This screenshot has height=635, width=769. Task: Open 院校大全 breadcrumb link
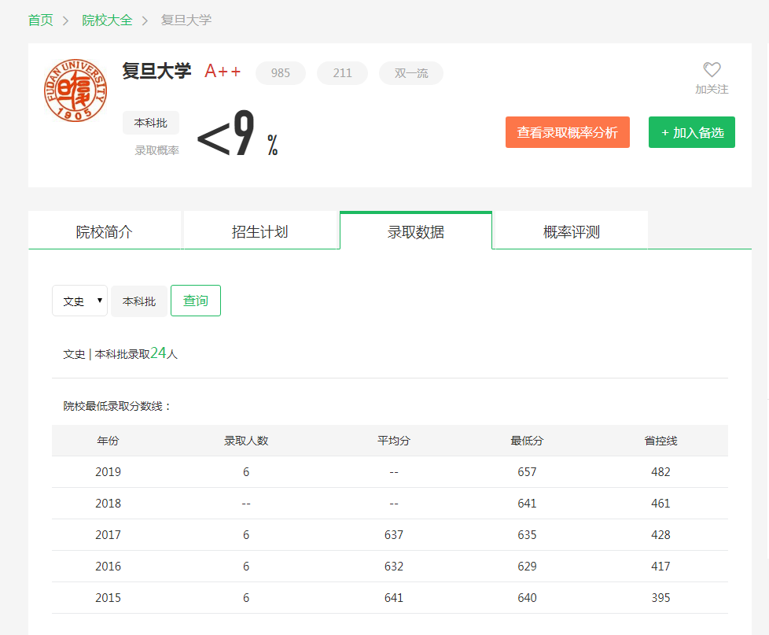pyautogui.click(x=108, y=20)
